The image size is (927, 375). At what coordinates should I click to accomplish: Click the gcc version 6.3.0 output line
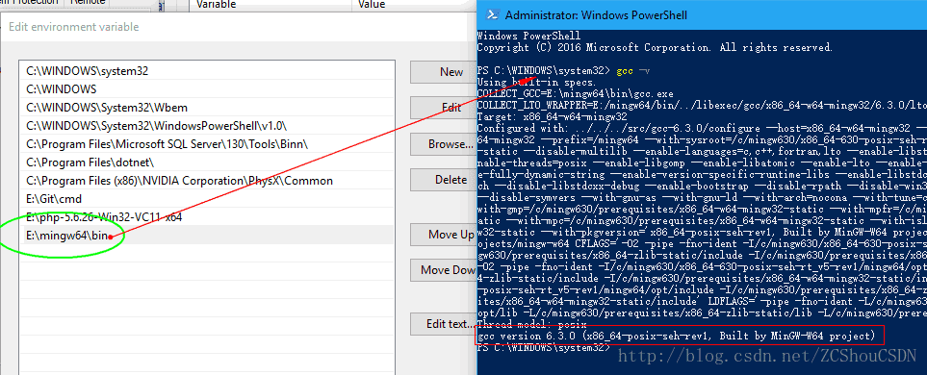click(675, 336)
